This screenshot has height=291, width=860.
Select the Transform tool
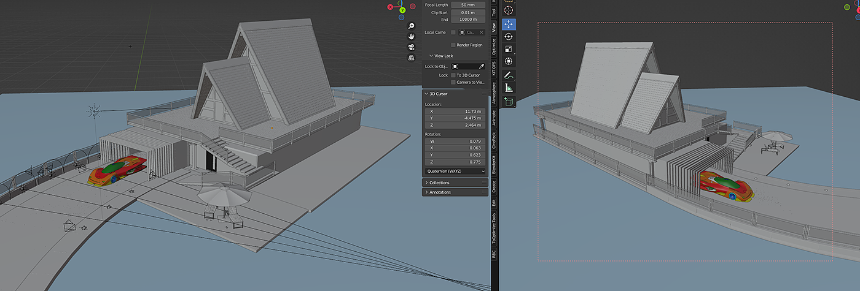509,61
